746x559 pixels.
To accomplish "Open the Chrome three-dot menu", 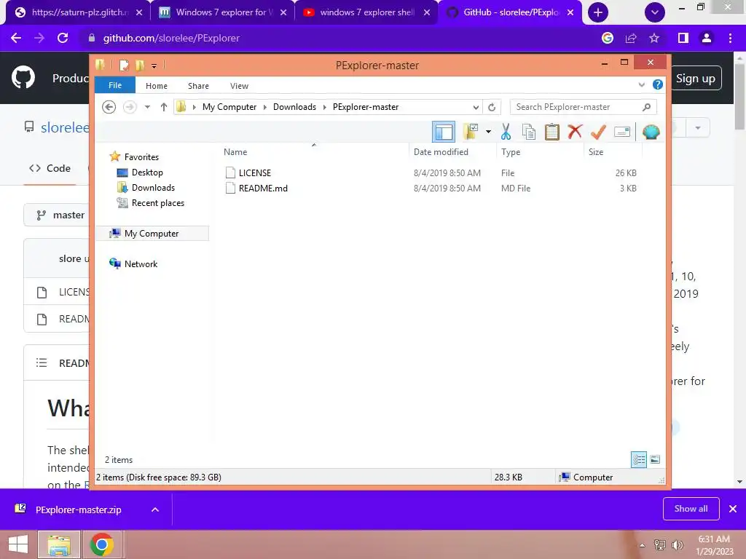I will (730, 38).
